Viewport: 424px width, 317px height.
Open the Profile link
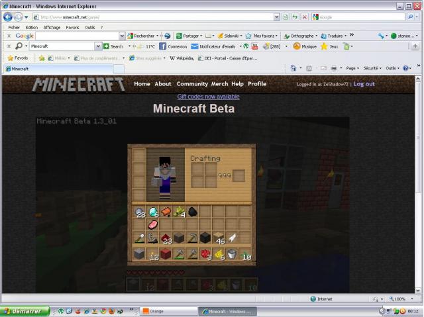point(257,84)
